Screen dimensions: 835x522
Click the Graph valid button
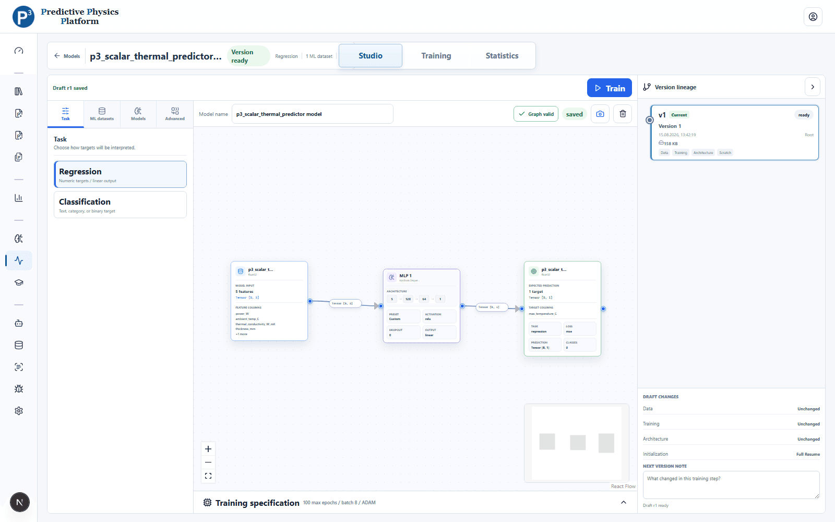click(x=536, y=114)
